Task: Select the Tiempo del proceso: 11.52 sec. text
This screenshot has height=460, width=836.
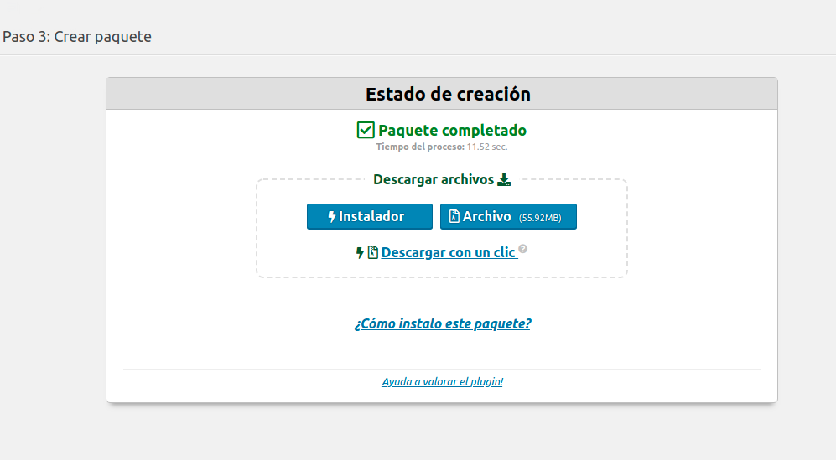Action: (442, 147)
